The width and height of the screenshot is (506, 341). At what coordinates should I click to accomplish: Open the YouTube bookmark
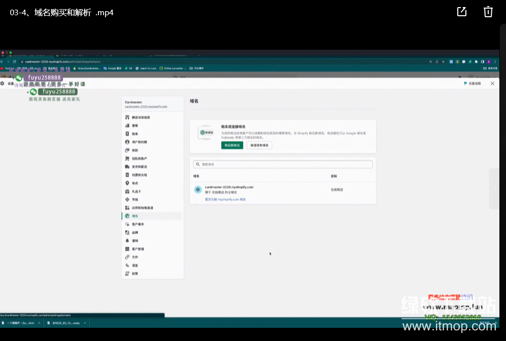coord(7,68)
